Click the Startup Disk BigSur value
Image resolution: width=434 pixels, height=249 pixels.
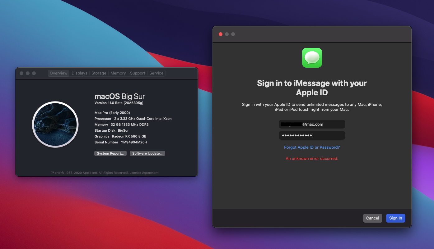coord(123,130)
